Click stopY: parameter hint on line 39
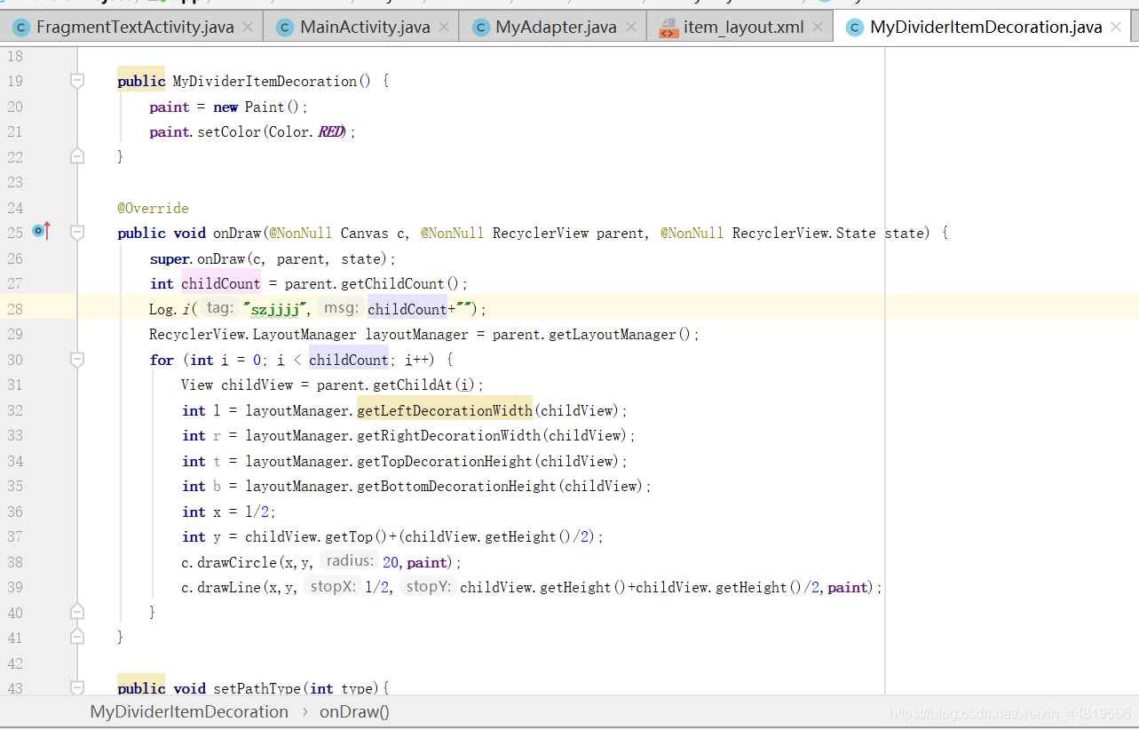The height and width of the screenshot is (730, 1139). pos(428,586)
